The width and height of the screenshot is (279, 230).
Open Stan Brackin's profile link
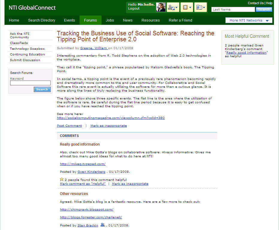point(88,226)
